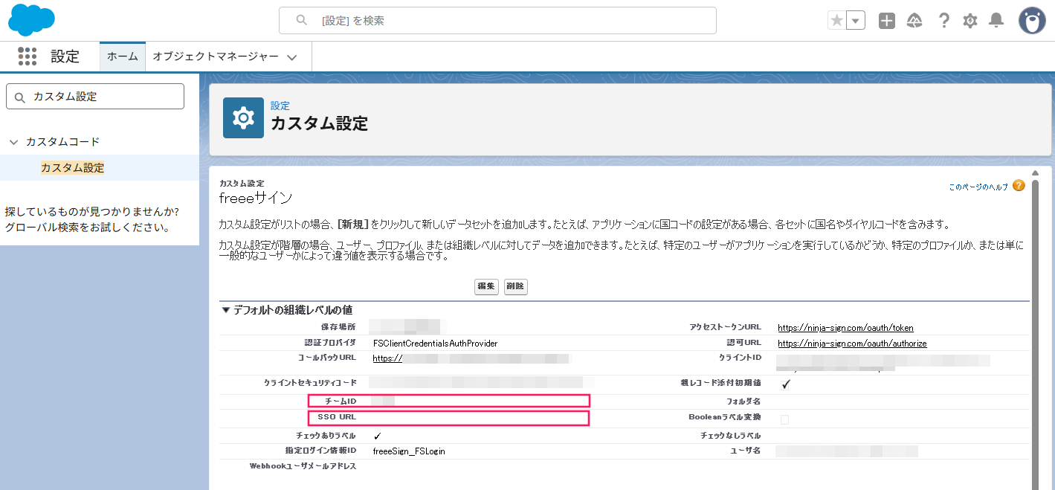This screenshot has width=1055, height=490.
Task: Click the チェックなしラベル field label
Action: (x=730, y=436)
